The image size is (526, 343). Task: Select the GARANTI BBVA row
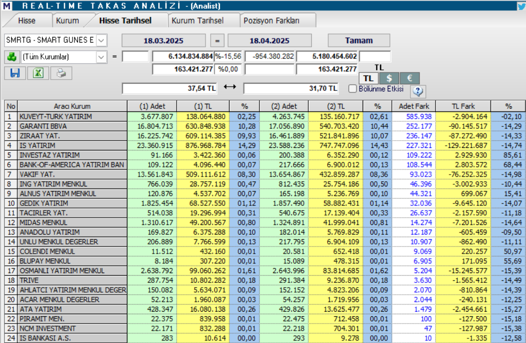coord(265,126)
